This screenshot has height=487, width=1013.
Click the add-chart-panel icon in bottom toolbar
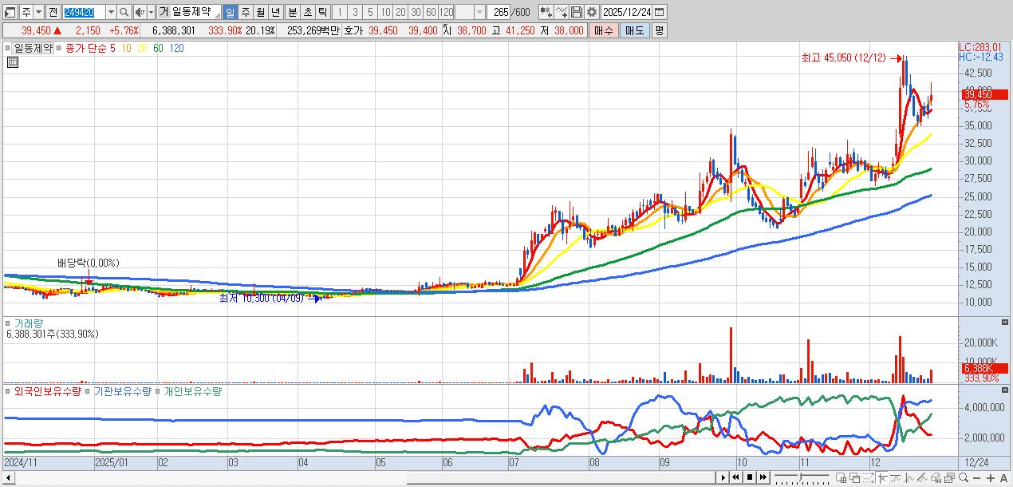point(841,477)
